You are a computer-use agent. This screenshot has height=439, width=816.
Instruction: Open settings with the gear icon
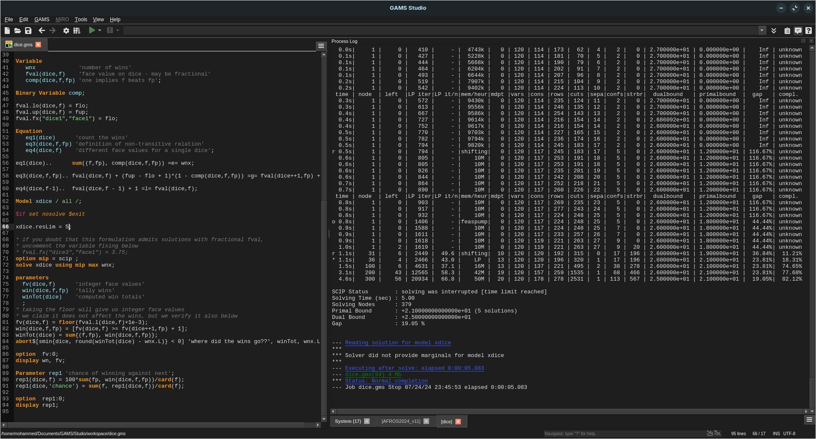pyautogui.click(x=66, y=31)
